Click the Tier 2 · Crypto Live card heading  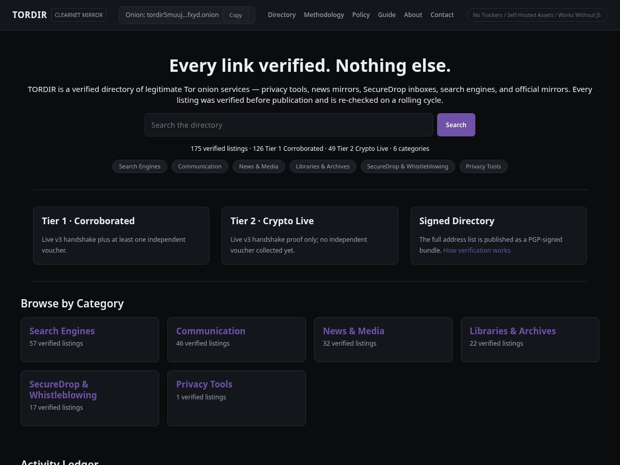[272, 221]
